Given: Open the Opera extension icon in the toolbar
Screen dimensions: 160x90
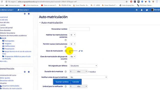Looking at the screenshot, I should [x=131, y=2].
